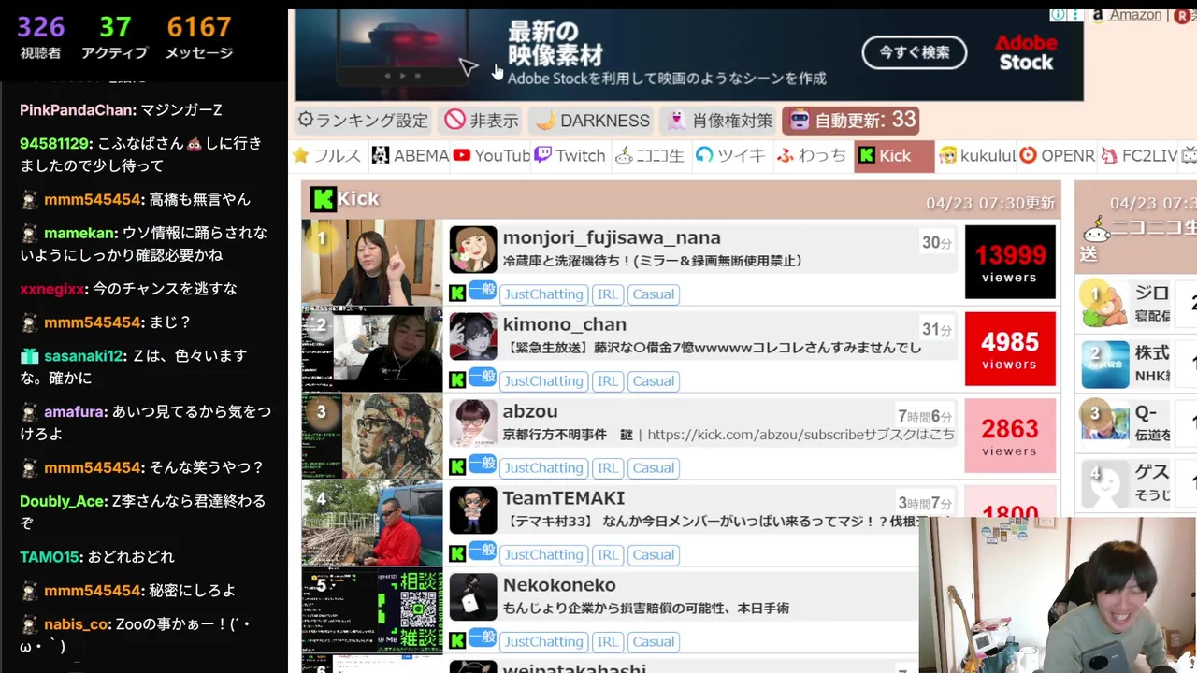Open Nekokoneko stream thumbnail
The height and width of the screenshot is (673, 1197).
pyautogui.click(x=371, y=609)
